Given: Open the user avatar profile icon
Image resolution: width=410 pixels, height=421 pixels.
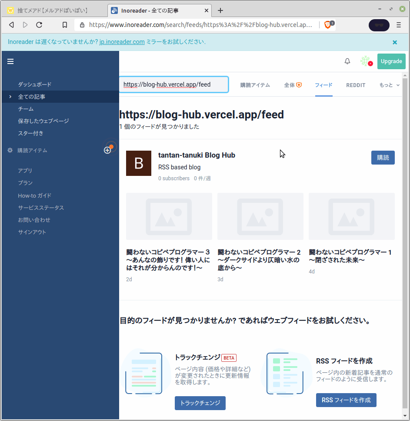Looking at the screenshot, I should point(366,61).
